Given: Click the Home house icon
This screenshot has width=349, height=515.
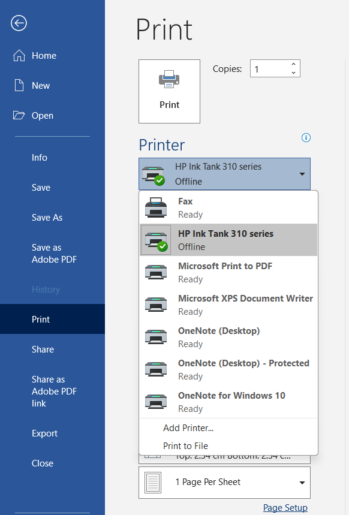Looking at the screenshot, I should tap(19, 56).
